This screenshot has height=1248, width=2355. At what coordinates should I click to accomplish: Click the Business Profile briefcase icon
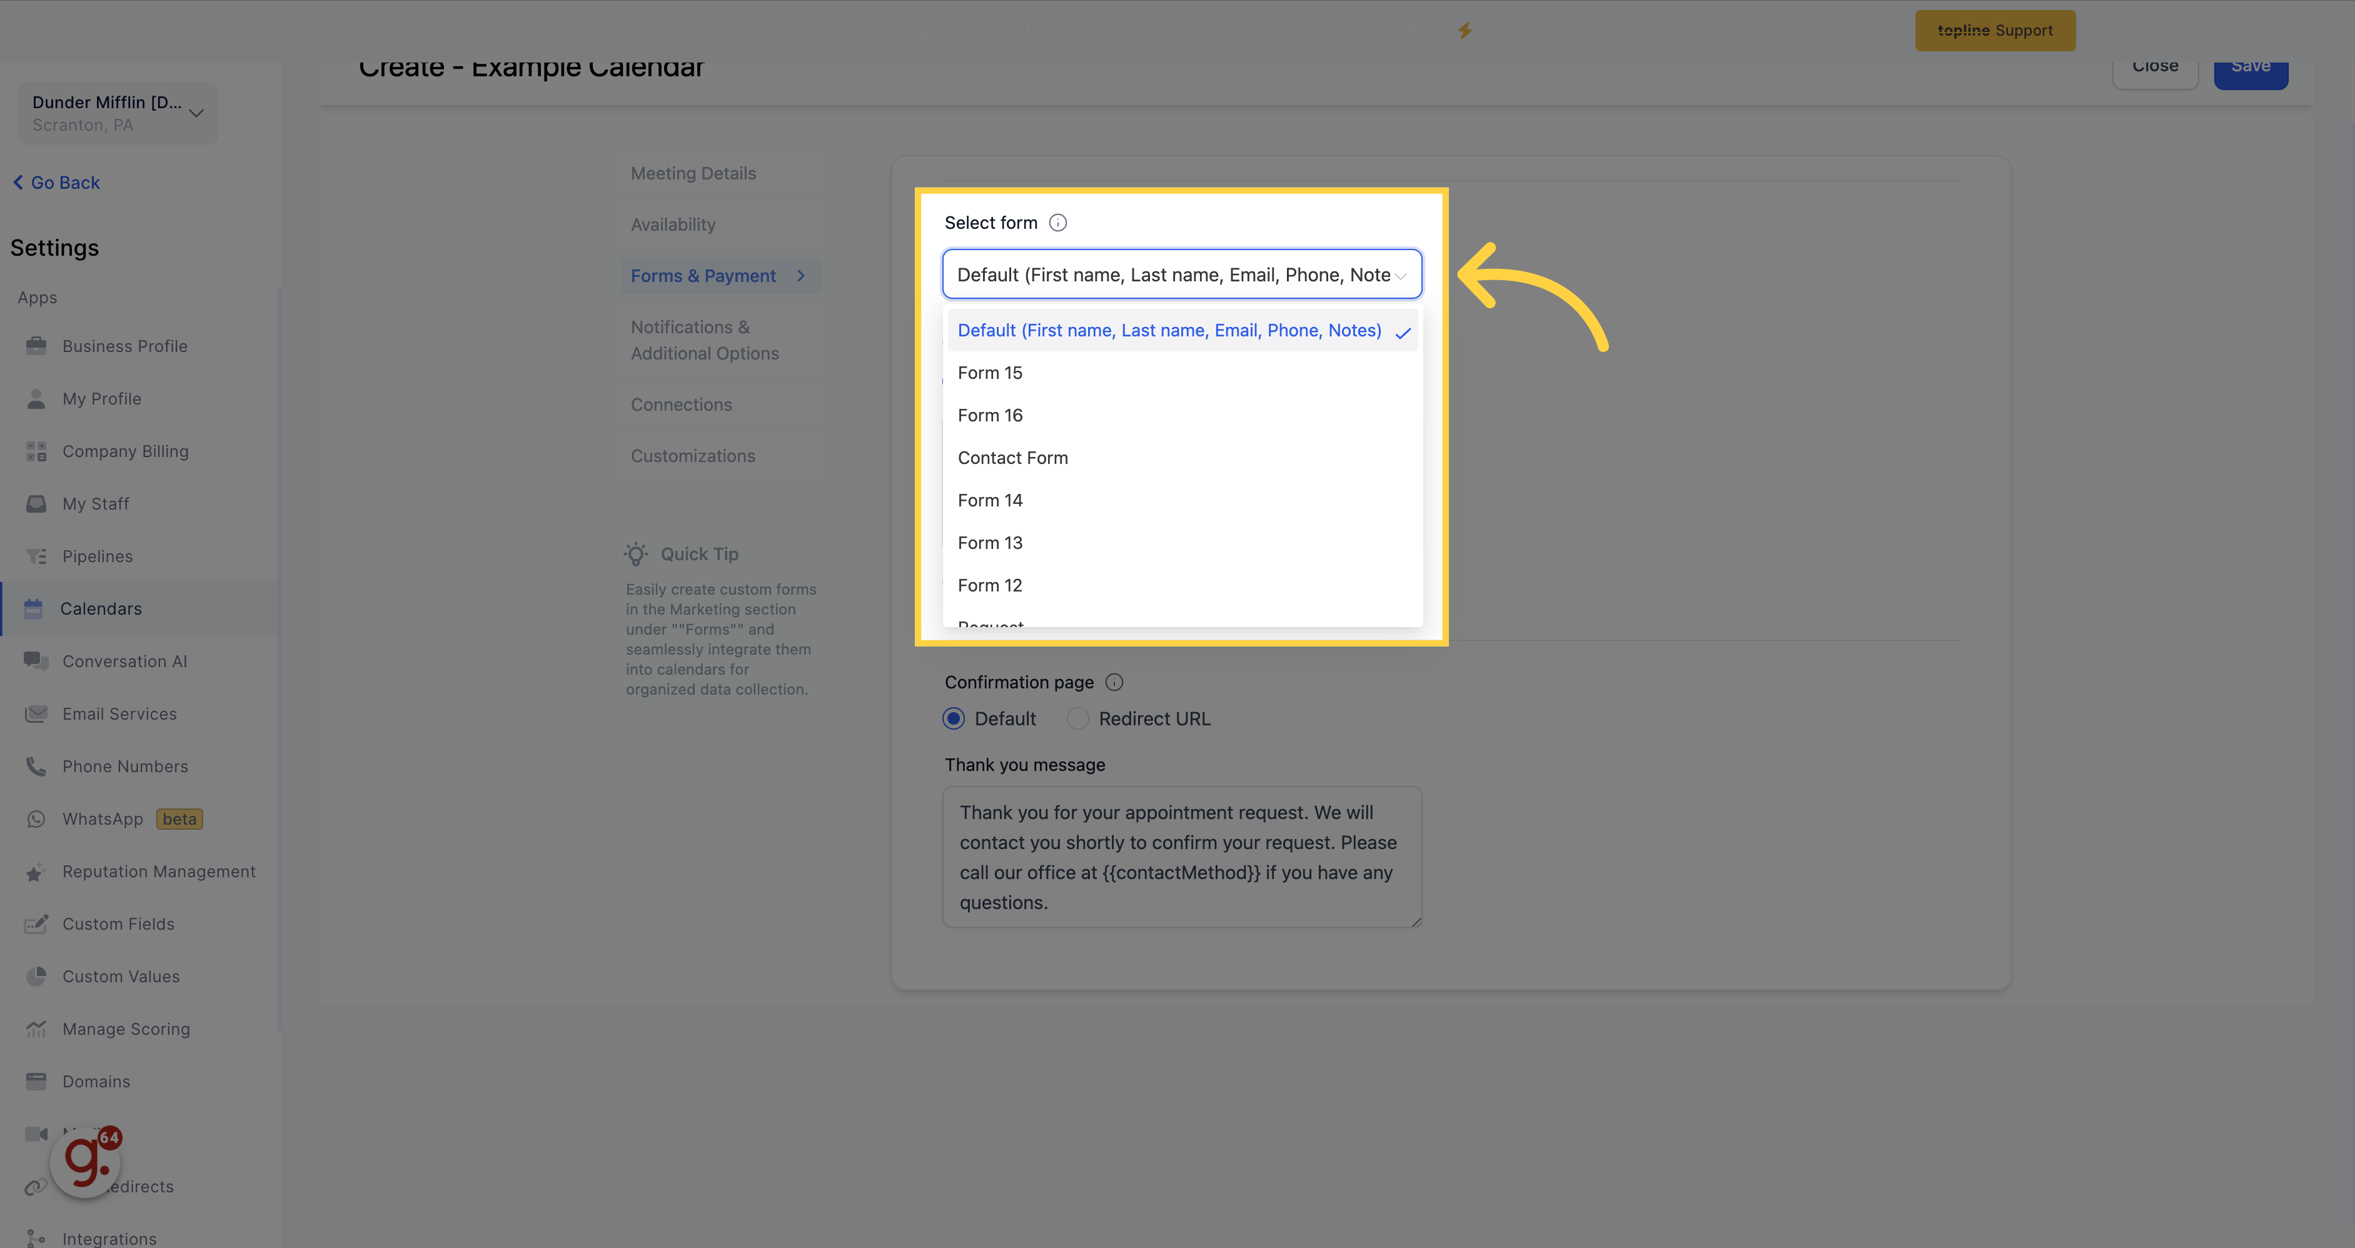click(x=36, y=346)
